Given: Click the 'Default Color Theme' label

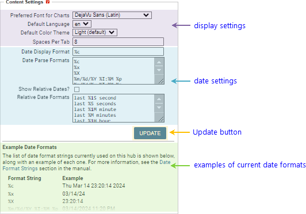Looking at the screenshot, I should [45, 33].
